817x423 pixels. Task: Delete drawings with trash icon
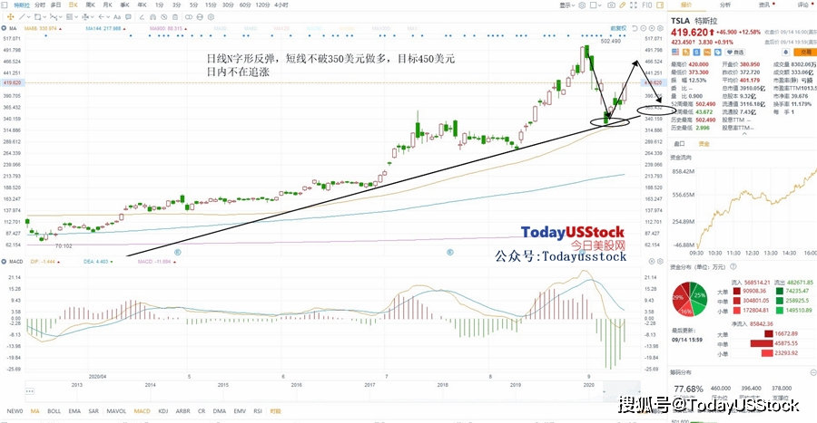tap(175, 17)
